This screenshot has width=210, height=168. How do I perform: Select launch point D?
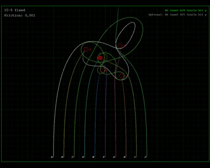click(83, 157)
